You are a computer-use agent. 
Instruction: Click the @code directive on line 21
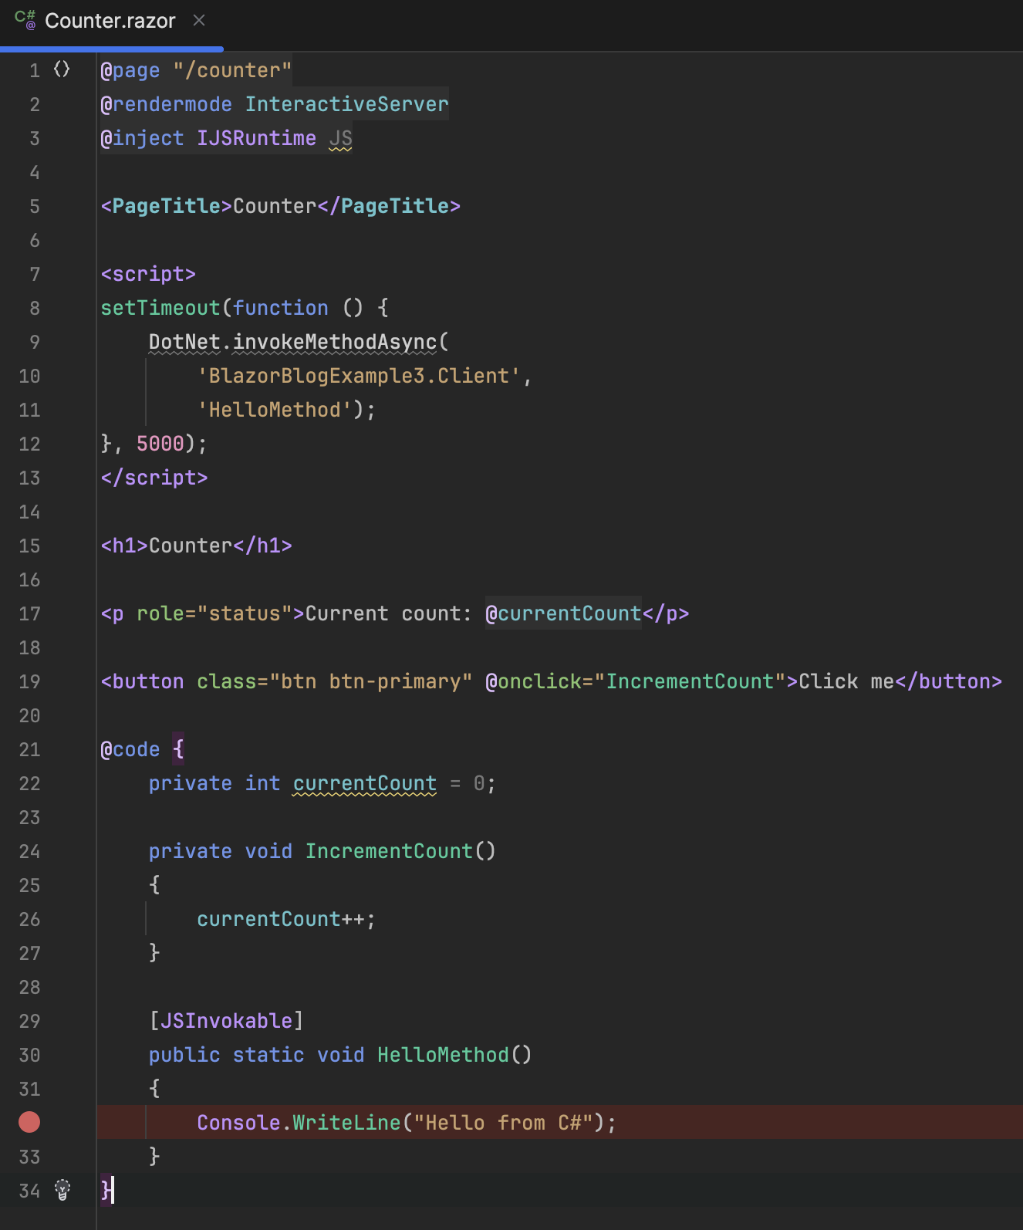[x=130, y=749]
